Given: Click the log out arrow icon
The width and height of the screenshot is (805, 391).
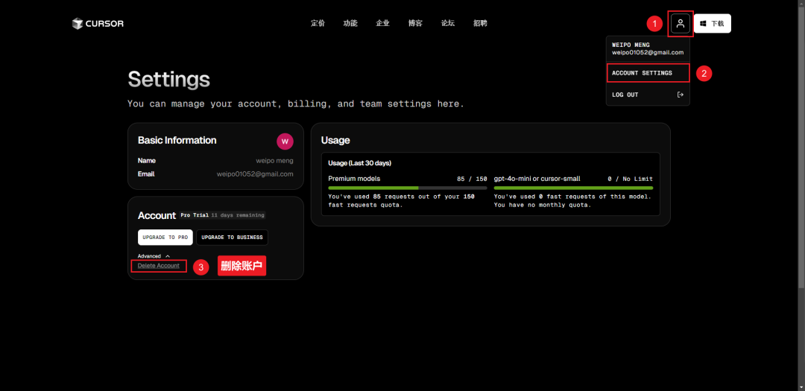Looking at the screenshot, I should point(679,95).
